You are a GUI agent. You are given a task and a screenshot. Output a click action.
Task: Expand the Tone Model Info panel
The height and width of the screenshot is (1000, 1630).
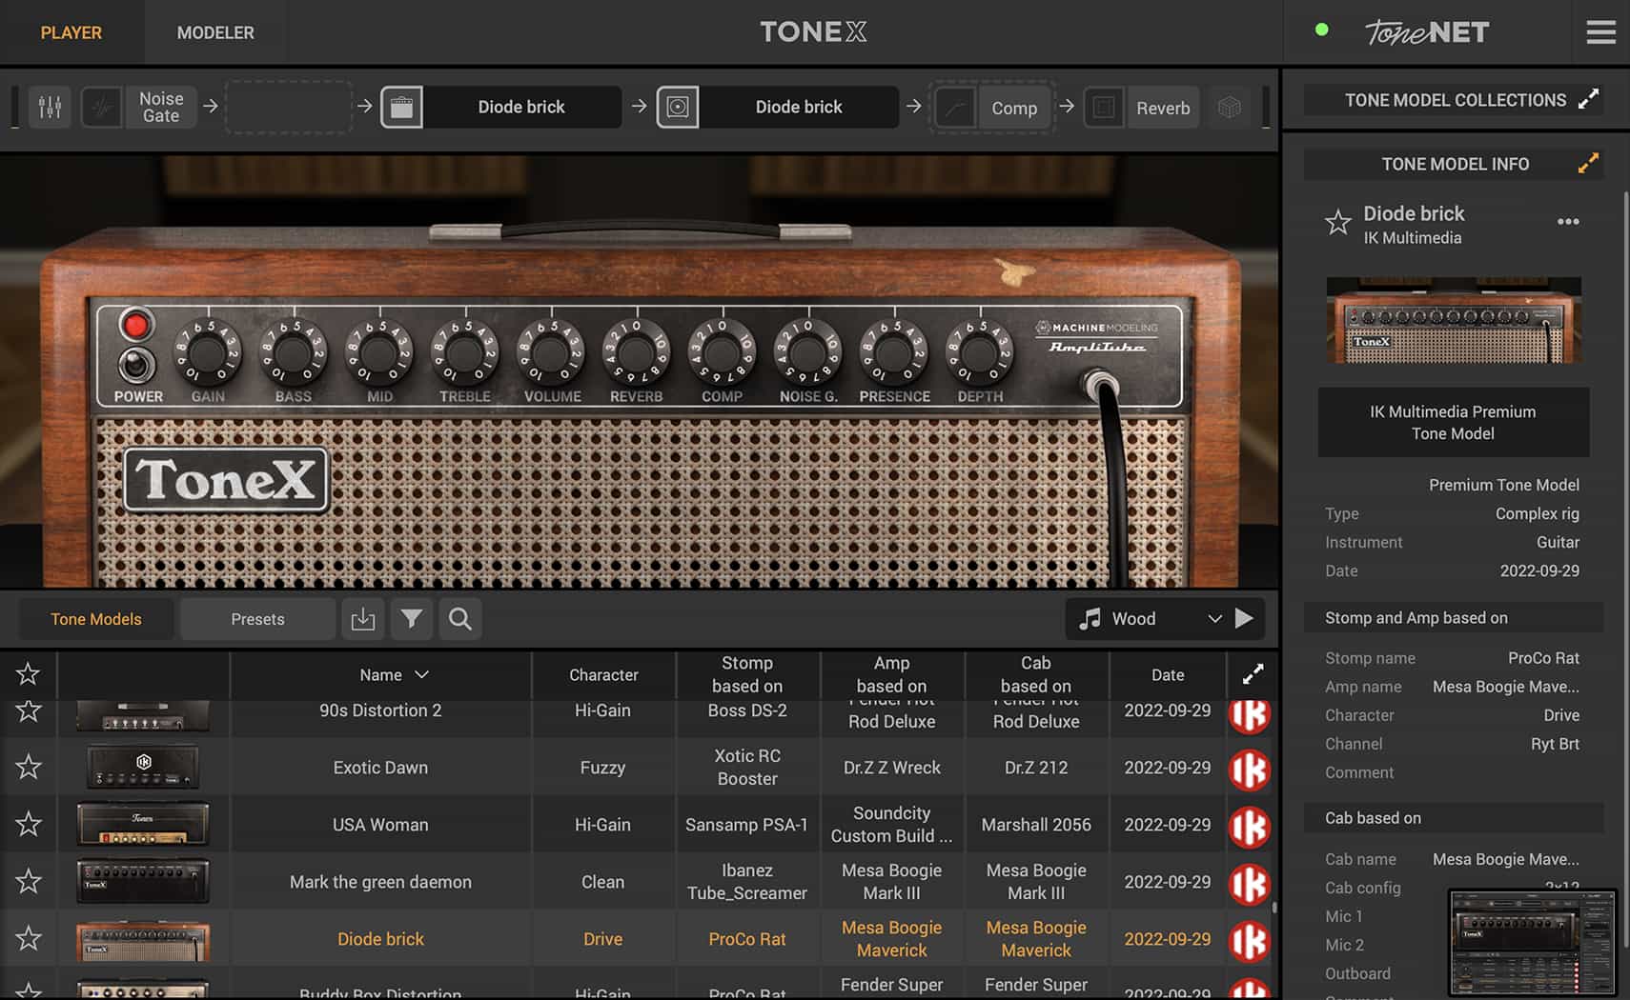[x=1586, y=163]
